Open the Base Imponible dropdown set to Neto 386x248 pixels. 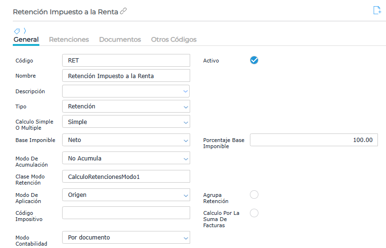(185, 140)
